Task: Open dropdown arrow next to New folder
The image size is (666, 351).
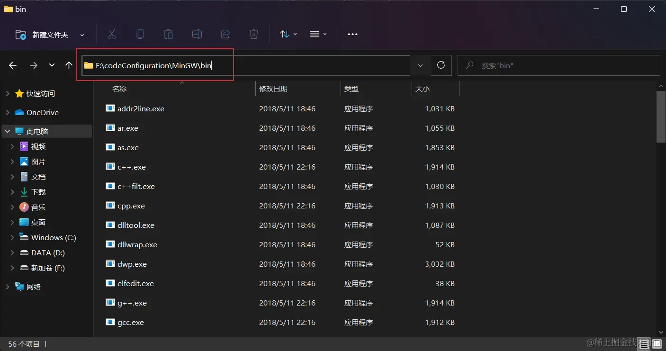Action: 82,35
